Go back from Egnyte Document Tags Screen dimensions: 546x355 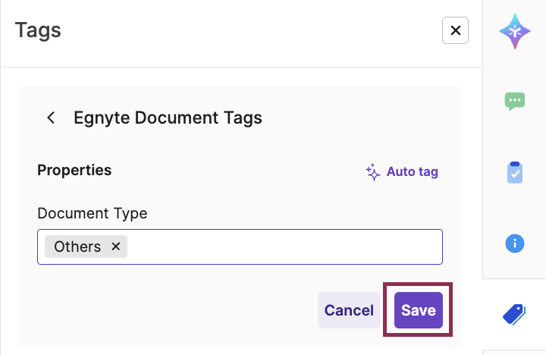(51, 118)
